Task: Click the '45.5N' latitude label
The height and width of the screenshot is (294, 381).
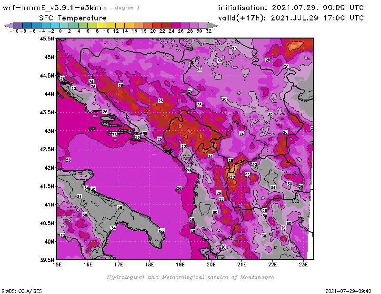Action: (47, 39)
